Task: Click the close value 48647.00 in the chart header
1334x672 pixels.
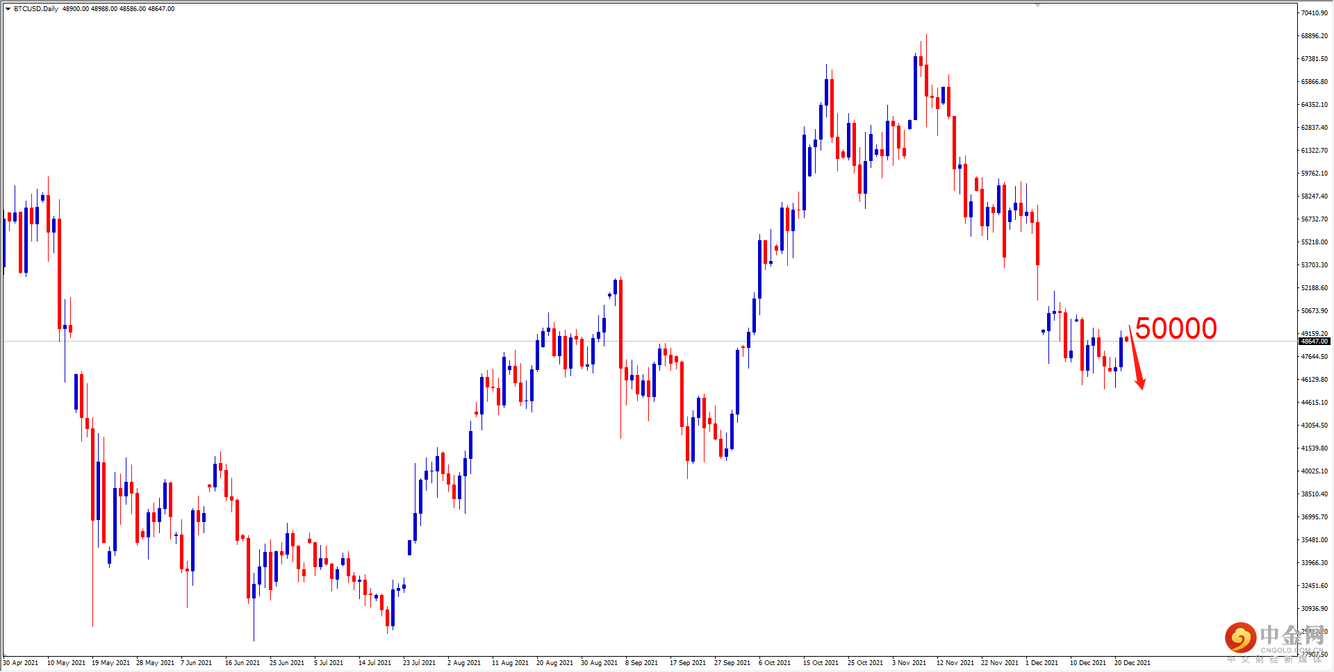Action: [x=161, y=9]
